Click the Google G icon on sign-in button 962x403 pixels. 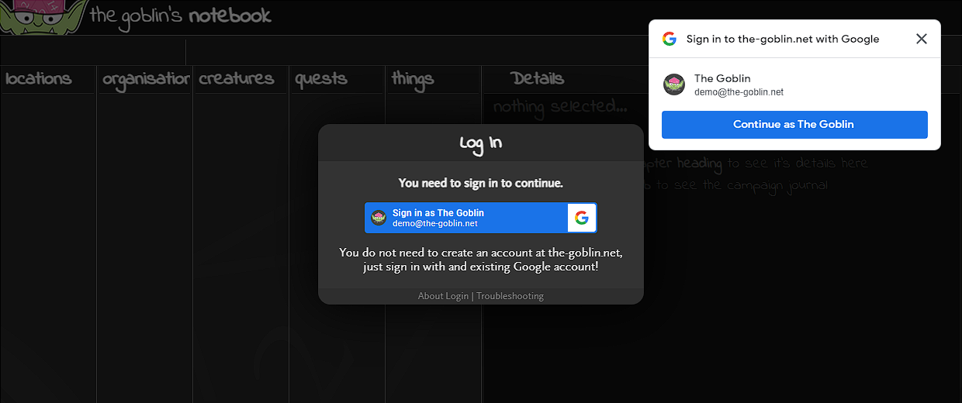pos(582,218)
